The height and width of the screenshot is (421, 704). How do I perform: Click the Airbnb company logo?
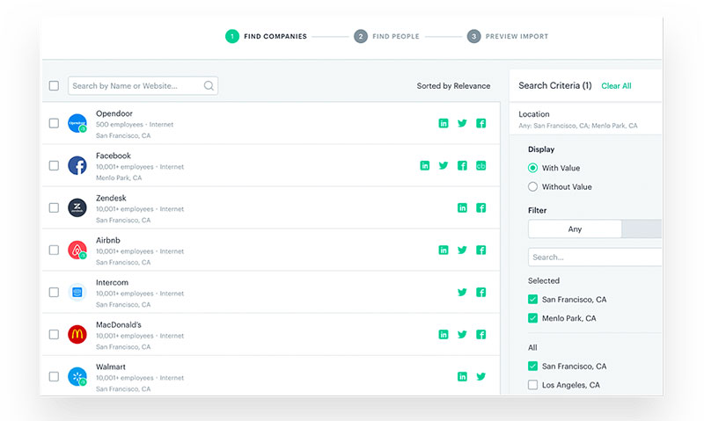coord(77,250)
